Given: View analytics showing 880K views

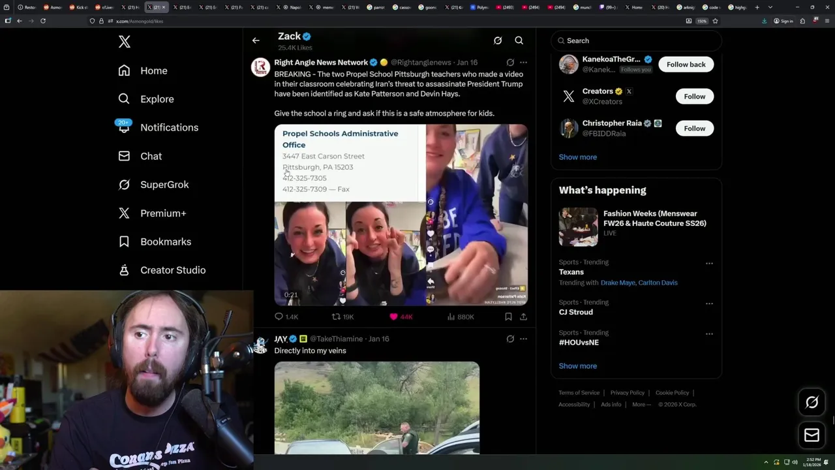Looking at the screenshot, I should click(461, 317).
